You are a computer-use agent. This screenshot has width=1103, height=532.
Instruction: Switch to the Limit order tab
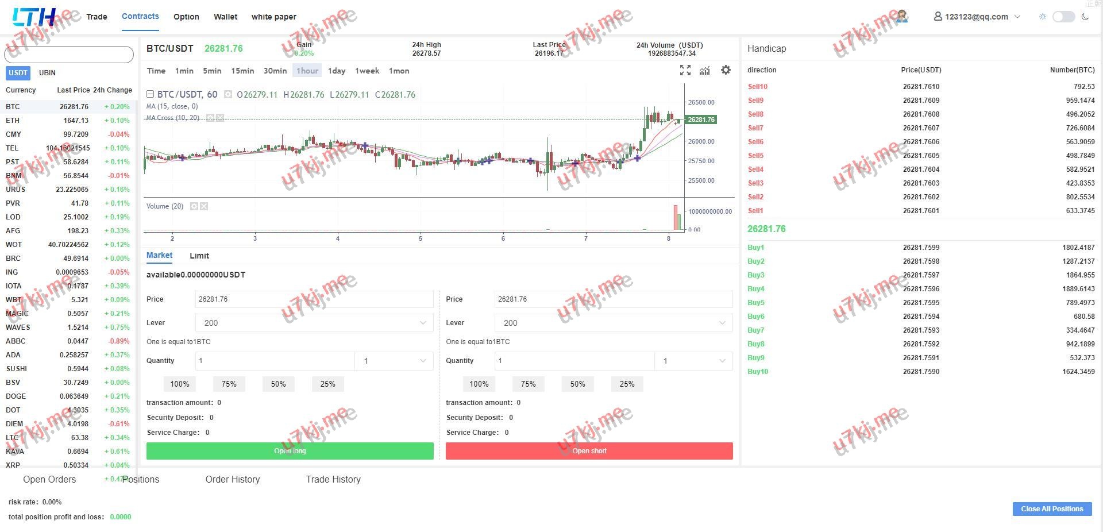(x=199, y=256)
